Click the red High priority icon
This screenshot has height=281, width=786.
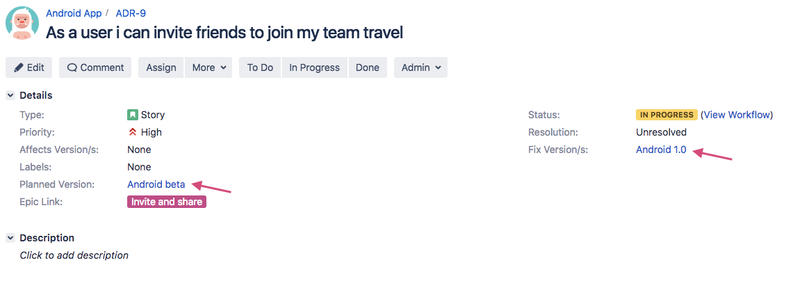(x=132, y=132)
